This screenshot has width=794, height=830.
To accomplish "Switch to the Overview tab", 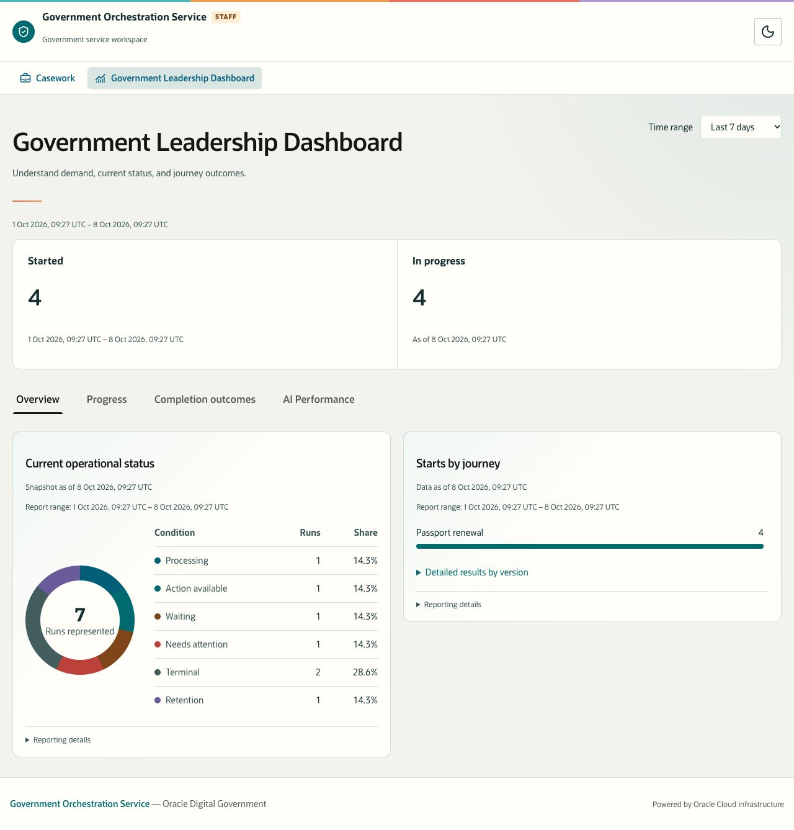I will tap(38, 400).
